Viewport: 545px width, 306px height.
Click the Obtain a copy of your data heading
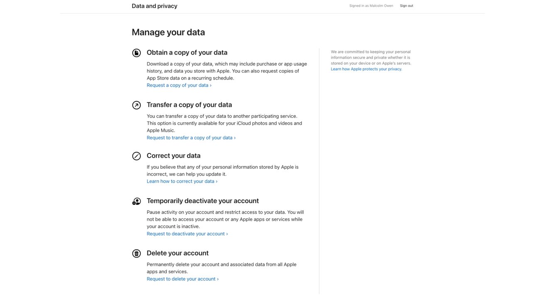click(187, 53)
